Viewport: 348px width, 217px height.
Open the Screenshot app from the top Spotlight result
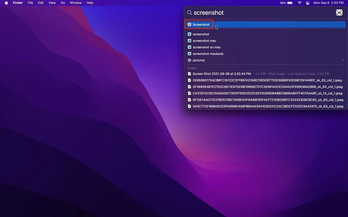201,24
